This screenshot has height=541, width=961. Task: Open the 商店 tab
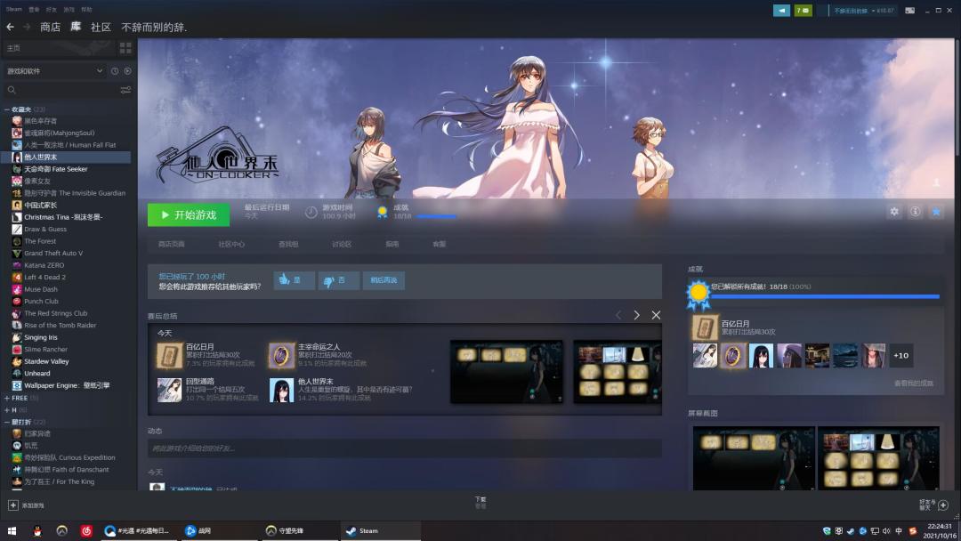50,27
